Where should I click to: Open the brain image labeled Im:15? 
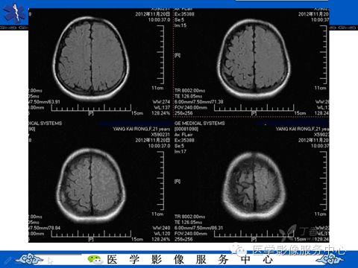tap(254, 59)
